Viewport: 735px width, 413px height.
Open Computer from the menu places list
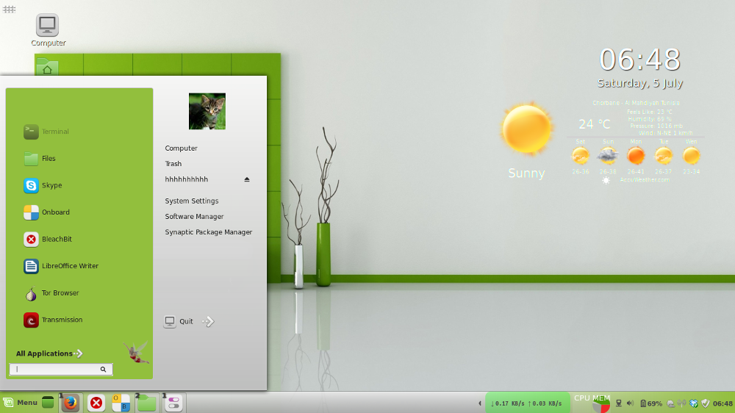pos(181,148)
